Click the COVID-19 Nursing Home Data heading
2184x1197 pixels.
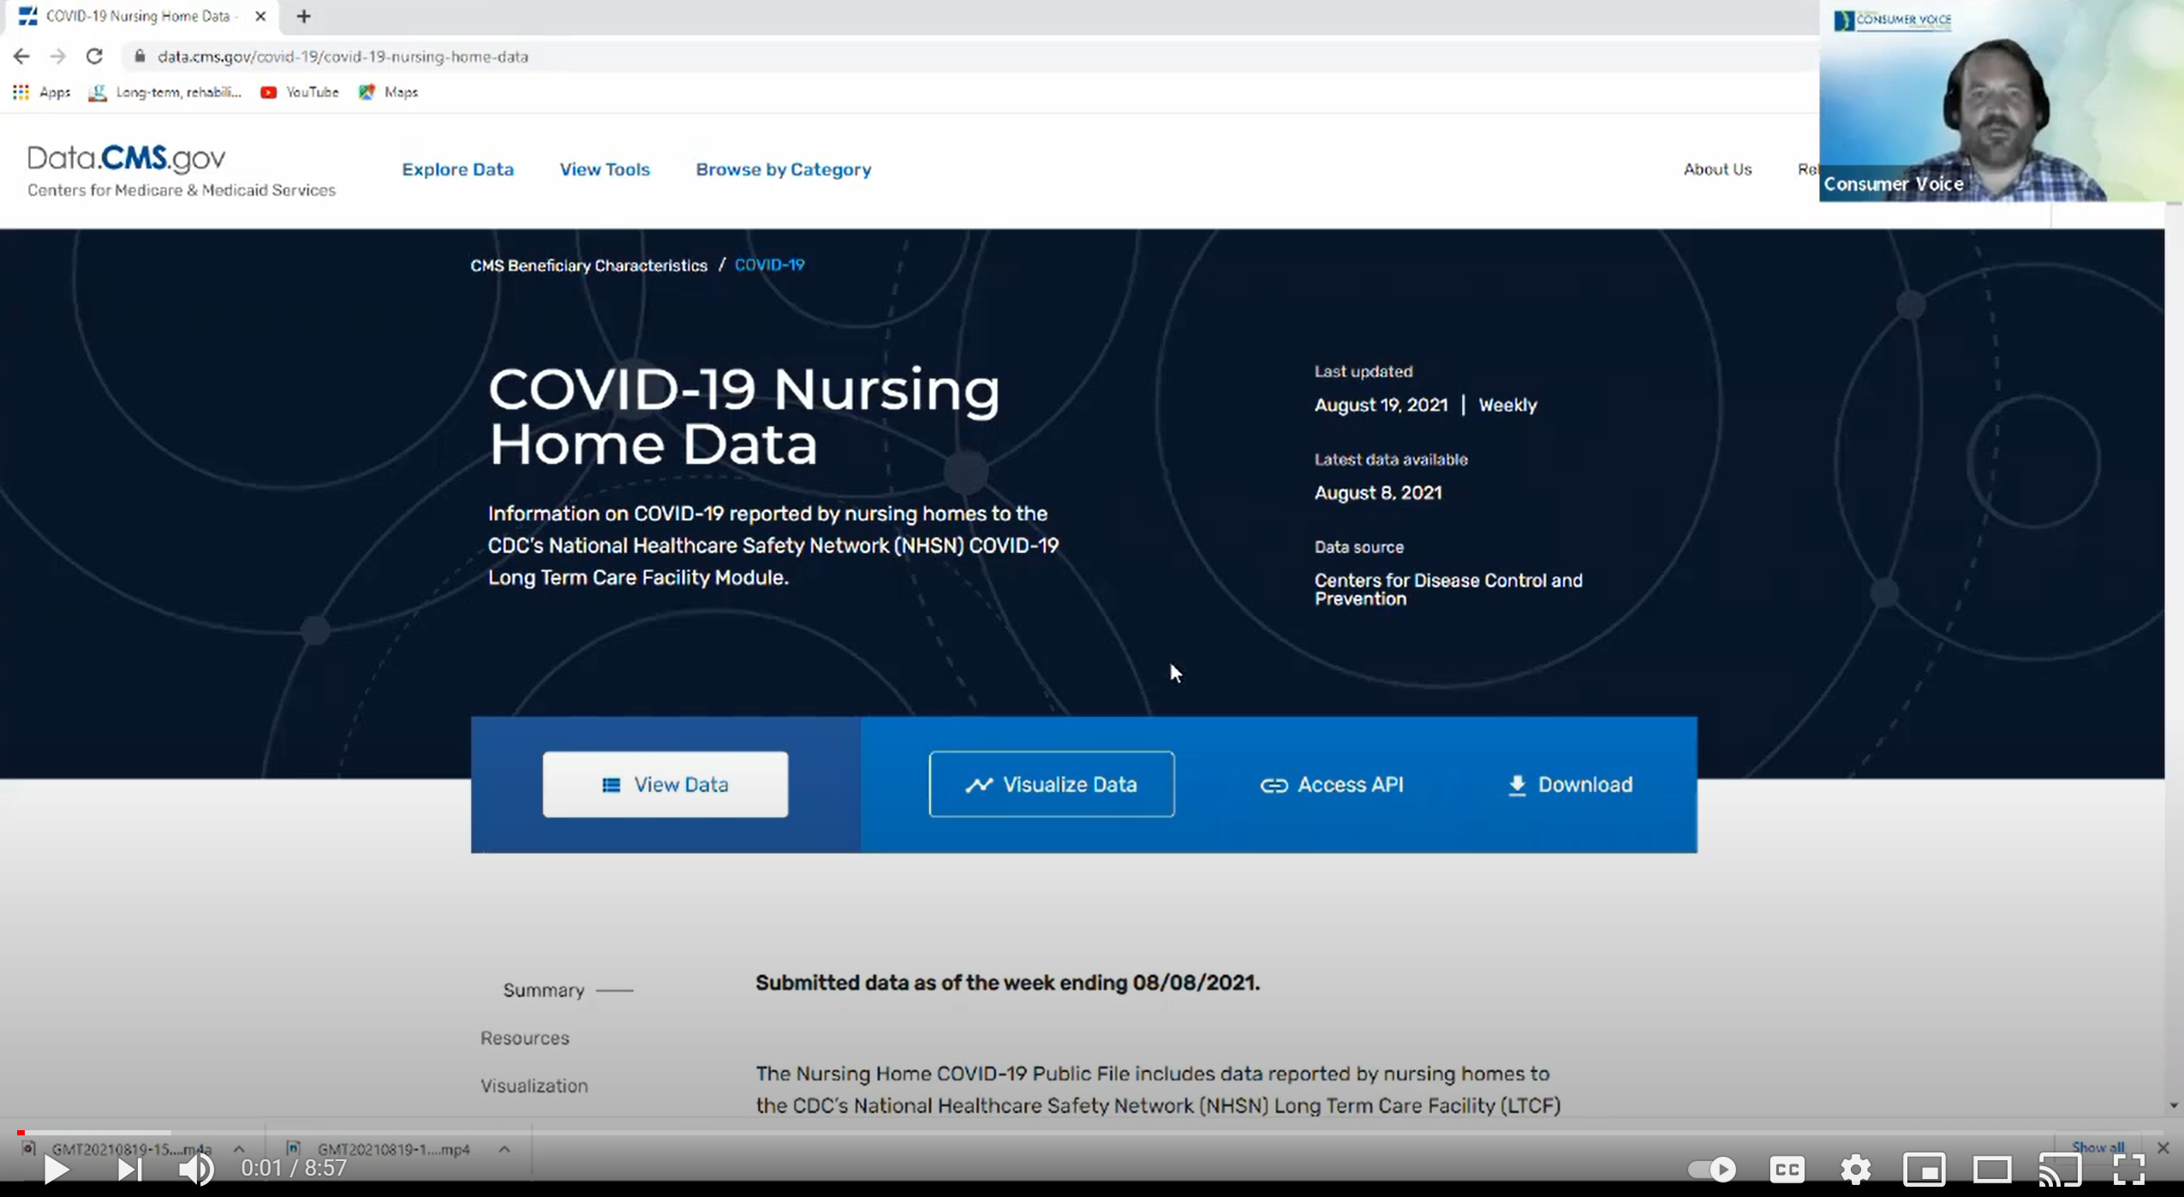(743, 416)
